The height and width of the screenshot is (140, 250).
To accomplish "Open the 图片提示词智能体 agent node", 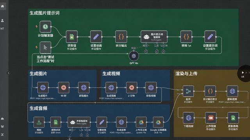I will click(x=154, y=37).
